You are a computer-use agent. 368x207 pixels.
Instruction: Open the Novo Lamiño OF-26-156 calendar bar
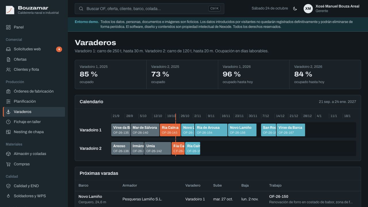coord(242,130)
